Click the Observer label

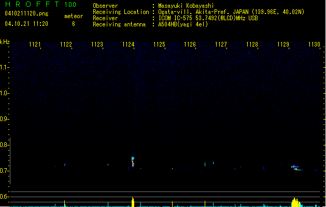105,6
